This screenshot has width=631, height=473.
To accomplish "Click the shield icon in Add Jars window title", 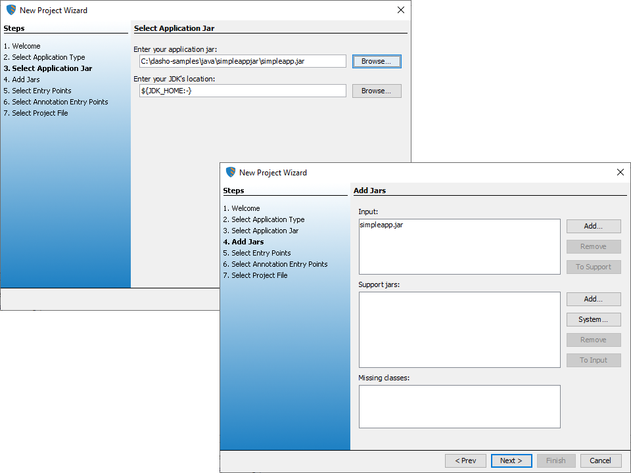I will click(x=231, y=172).
